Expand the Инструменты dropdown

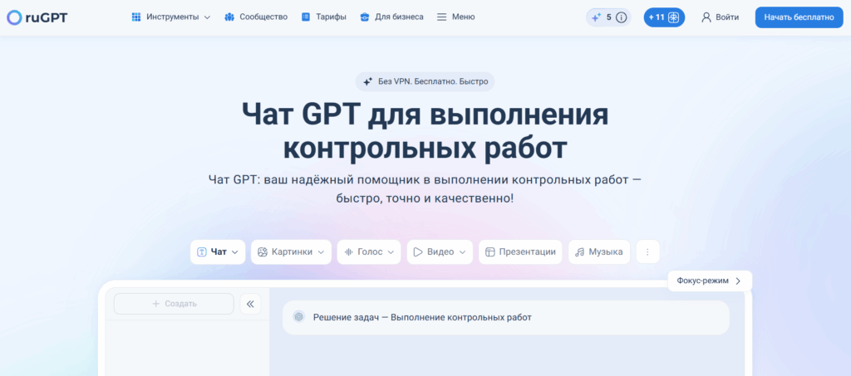tap(171, 17)
